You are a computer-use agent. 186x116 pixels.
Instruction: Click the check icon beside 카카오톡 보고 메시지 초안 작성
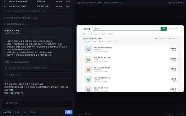point(5,18)
